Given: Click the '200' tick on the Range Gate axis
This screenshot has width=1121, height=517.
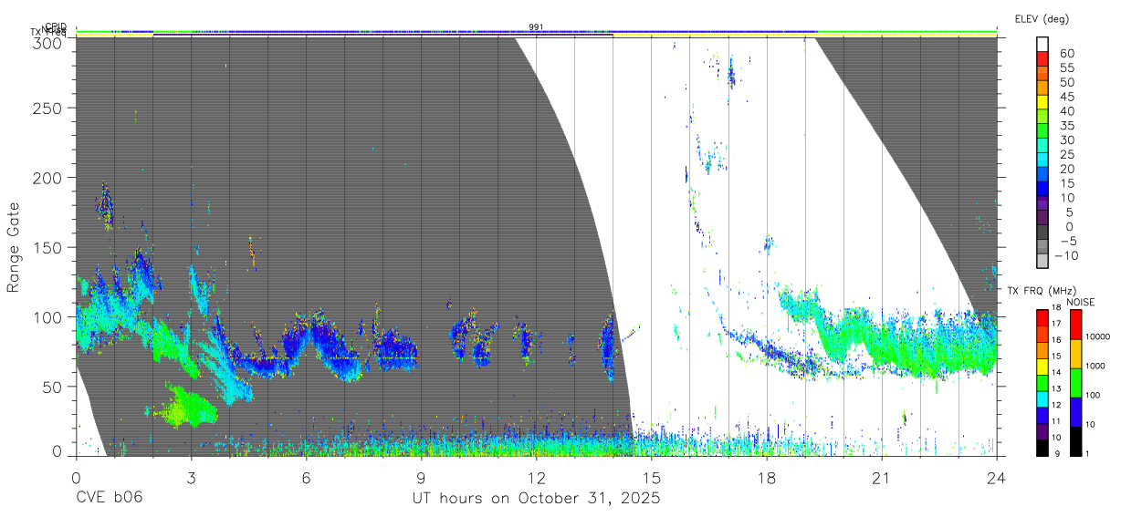Looking at the screenshot, I should [47, 177].
